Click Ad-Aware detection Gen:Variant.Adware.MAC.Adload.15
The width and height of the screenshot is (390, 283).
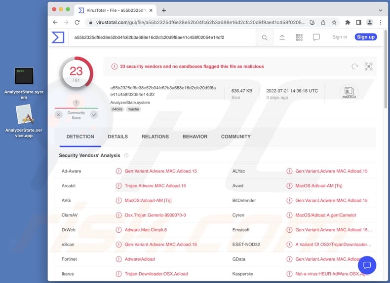point(160,171)
